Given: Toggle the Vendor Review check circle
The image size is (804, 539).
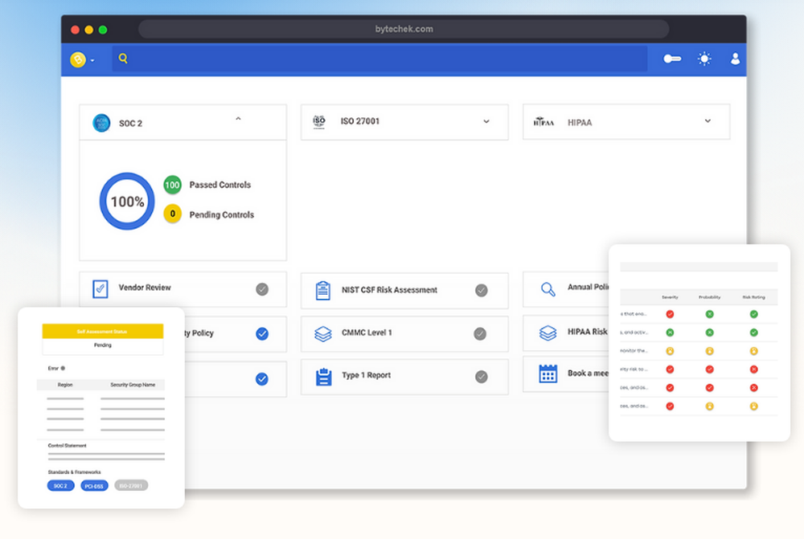Looking at the screenshot, I should 262,289.
